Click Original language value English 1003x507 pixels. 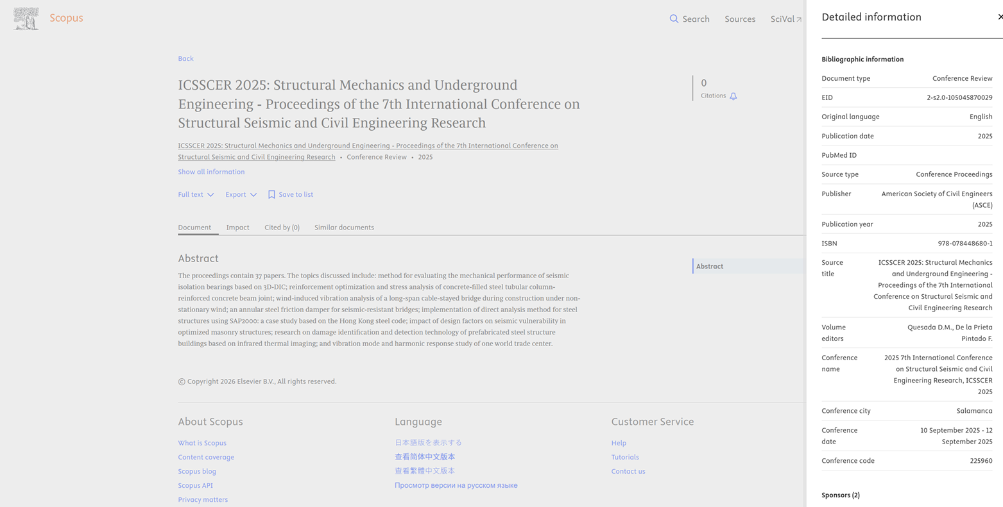pyautogui.click(x=981, y=117)
